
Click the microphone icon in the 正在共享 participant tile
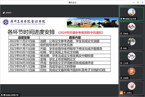pos(121,19)
